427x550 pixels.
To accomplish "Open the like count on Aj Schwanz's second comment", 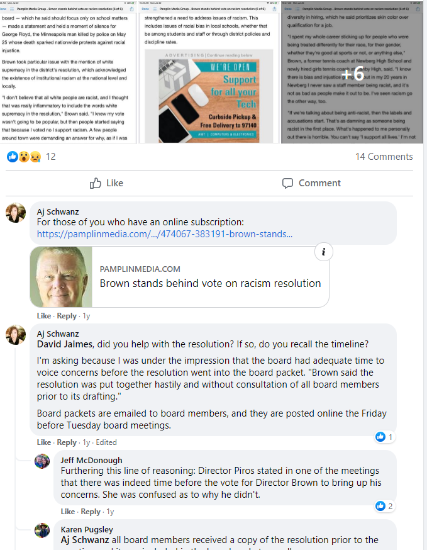I will 385,437.
